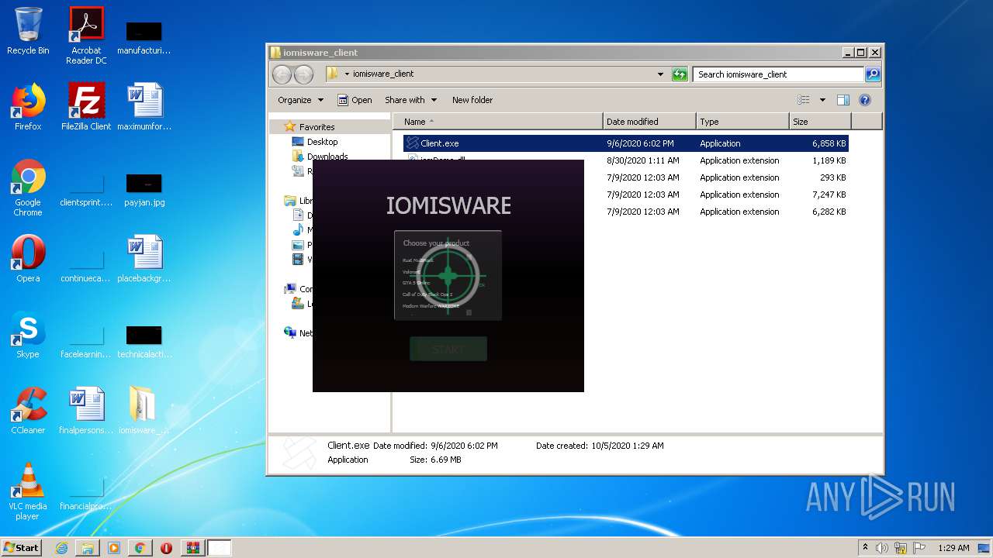Sort by Name column header
Screen dimensions: 993x558
[x=498, y=122]
